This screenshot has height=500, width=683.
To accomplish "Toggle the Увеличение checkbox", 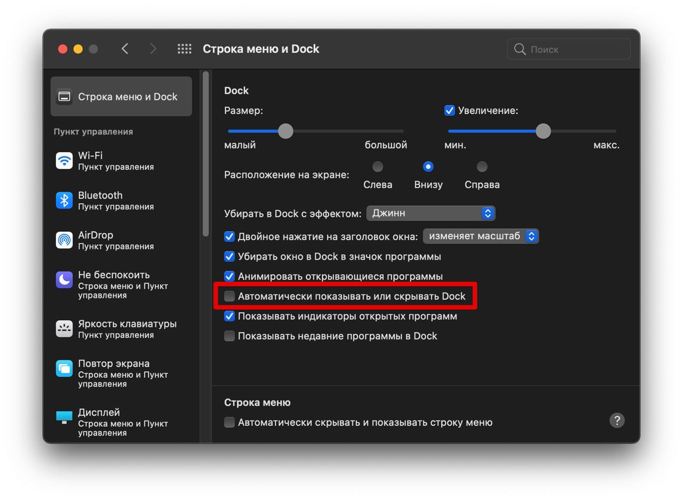I will 449,110.
